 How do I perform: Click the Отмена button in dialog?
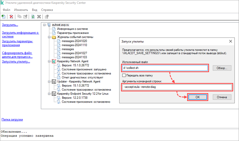222,97
